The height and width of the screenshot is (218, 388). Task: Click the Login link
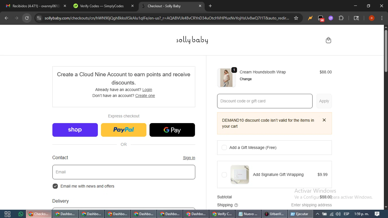[x=147, y=90]
